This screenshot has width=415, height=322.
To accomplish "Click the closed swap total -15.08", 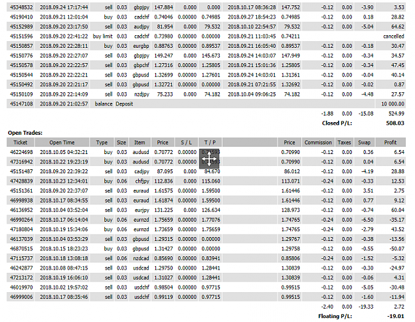I will tap(366, 114).
